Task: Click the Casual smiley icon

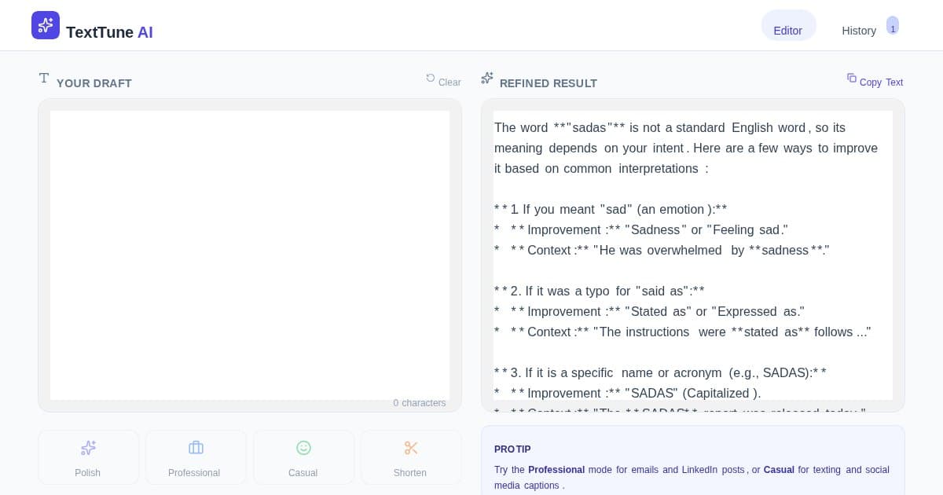Action: pyautogui.click(x=303, y=448)
